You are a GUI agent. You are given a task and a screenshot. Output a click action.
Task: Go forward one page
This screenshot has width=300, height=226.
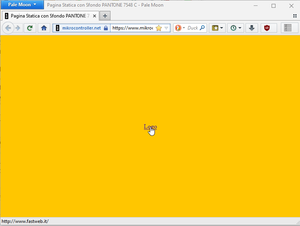click(x=18, y=28)
